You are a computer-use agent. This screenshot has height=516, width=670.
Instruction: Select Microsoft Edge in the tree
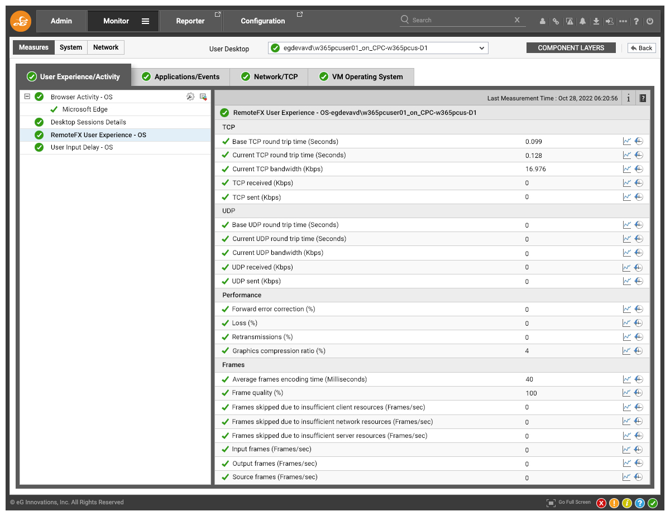tap(85, 109)
